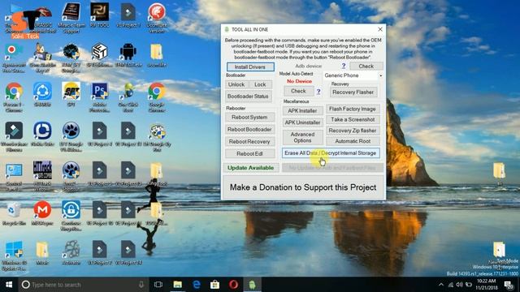Open the RJ Tool desktop shortcut

pos(99,12)
